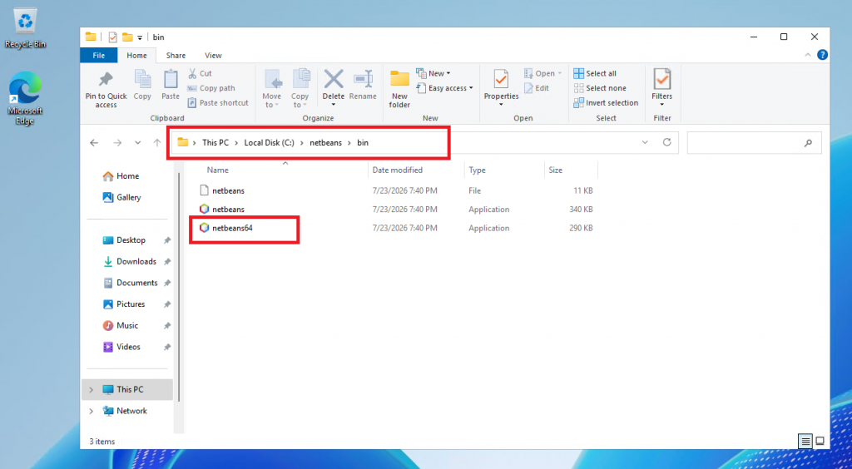
Task: Click bin breadcrumb in address bar
Action: [363, 143]
